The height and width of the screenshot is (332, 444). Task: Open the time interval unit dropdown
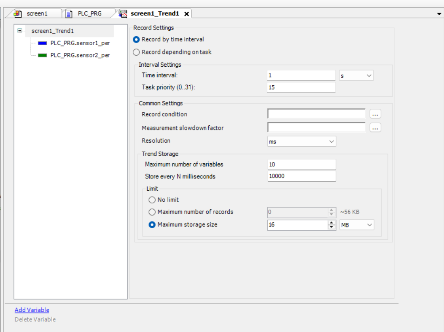(356, 76)
